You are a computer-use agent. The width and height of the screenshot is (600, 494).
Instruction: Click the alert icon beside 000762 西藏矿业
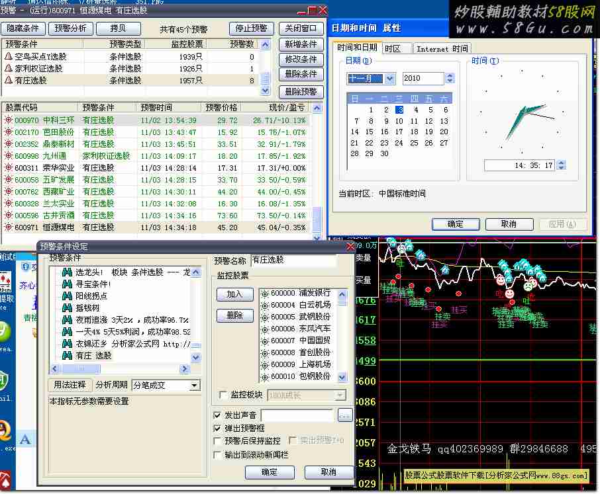coord(8,191)
